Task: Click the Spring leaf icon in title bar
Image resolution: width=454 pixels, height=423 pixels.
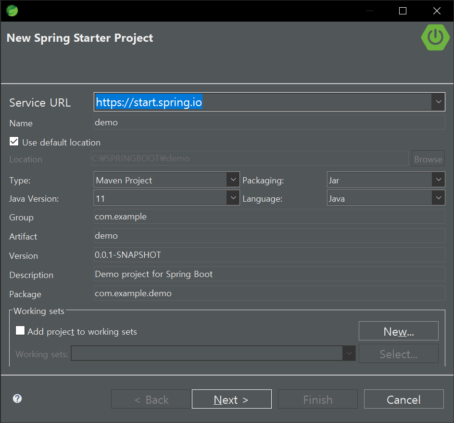Action: [12, 10]
